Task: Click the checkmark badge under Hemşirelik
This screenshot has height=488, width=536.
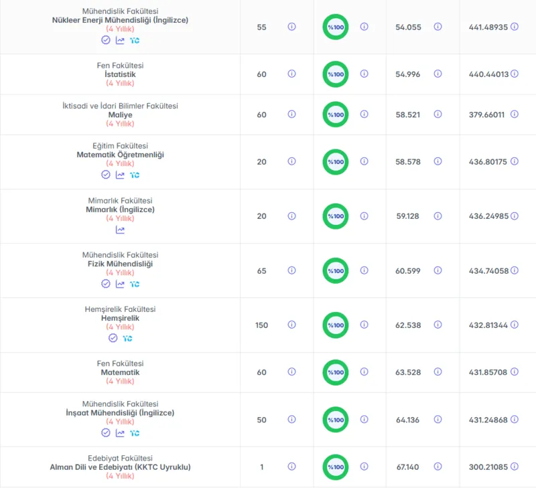Action: (113, 338)
